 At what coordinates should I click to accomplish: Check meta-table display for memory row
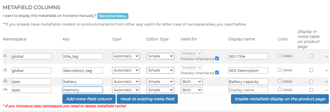(311, 90)
